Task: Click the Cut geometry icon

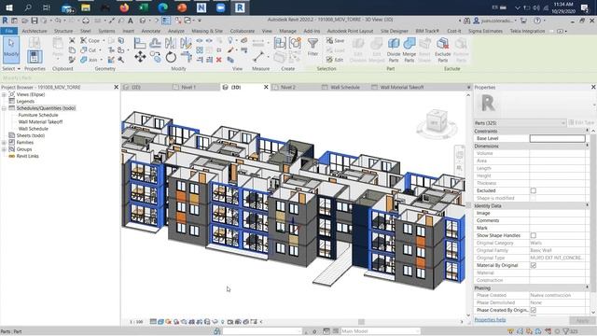Action: [83, 49]
